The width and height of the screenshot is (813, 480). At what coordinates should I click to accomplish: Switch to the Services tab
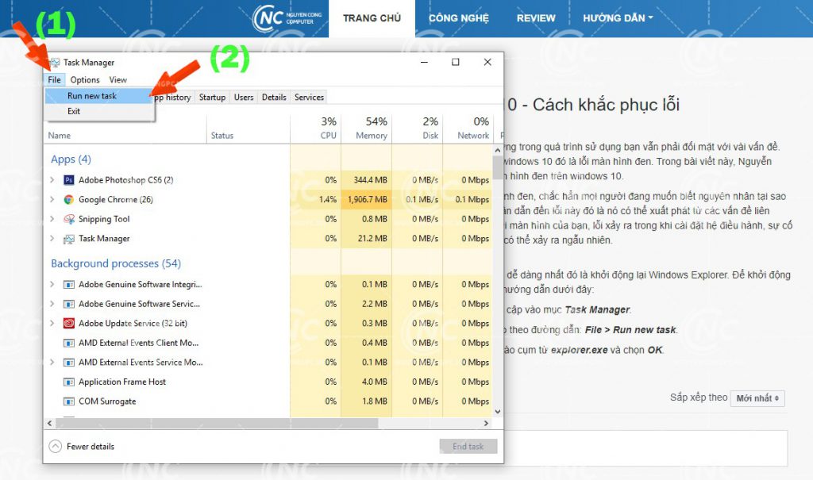tap(309, 98)
